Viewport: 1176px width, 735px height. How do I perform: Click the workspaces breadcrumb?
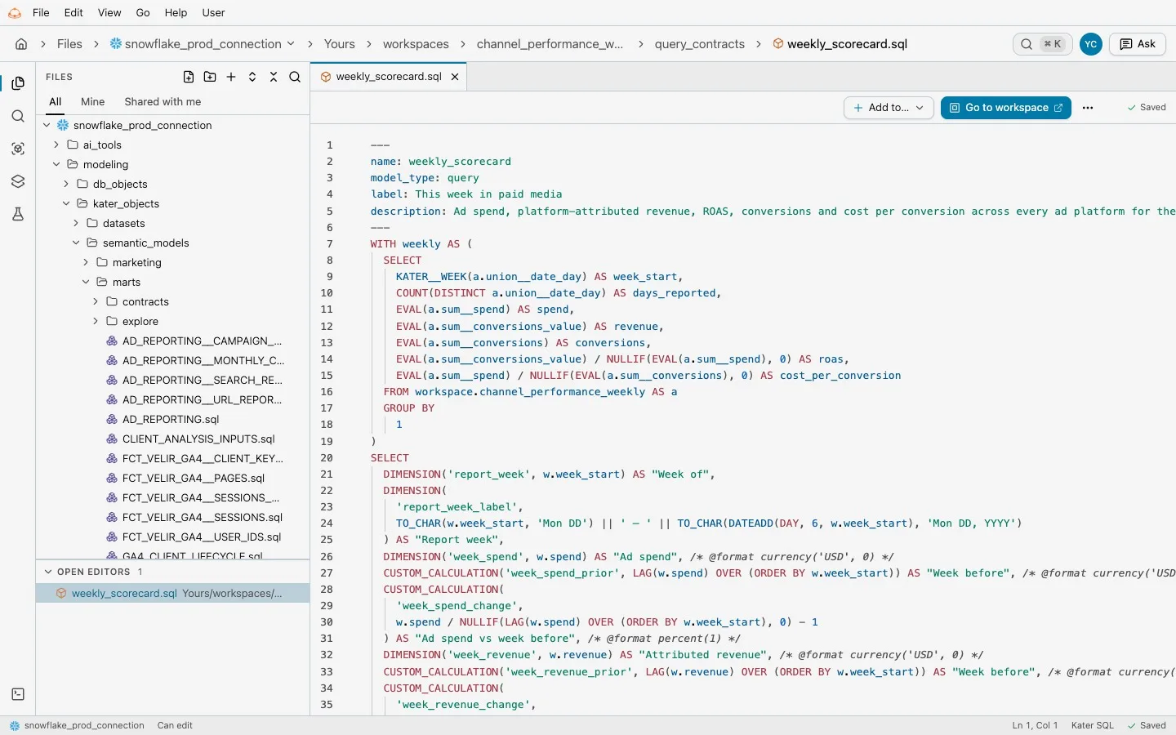point(416,44)
